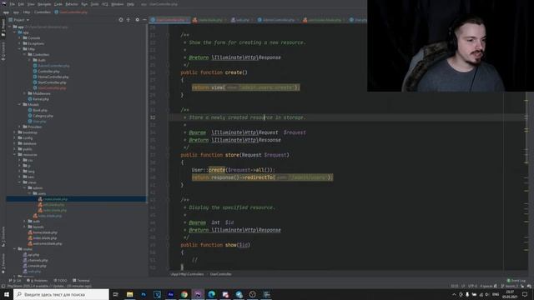The height and width of the screenshot is (300, 534).
Task: Collapse the Models folder
Action: tap(20, 105)
